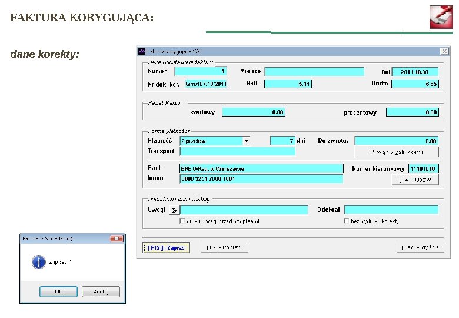
Task: Click the Dnia date field
Action: tap(415, 72)
